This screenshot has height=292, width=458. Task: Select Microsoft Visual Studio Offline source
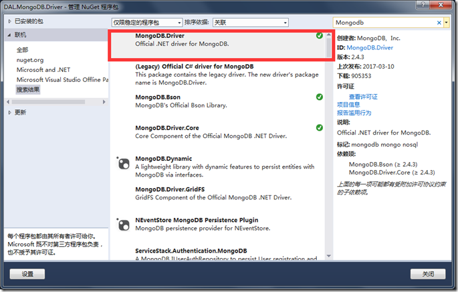62,80
